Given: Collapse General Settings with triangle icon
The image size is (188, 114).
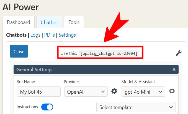Looking at the screenshot, I should click(174, 69).
